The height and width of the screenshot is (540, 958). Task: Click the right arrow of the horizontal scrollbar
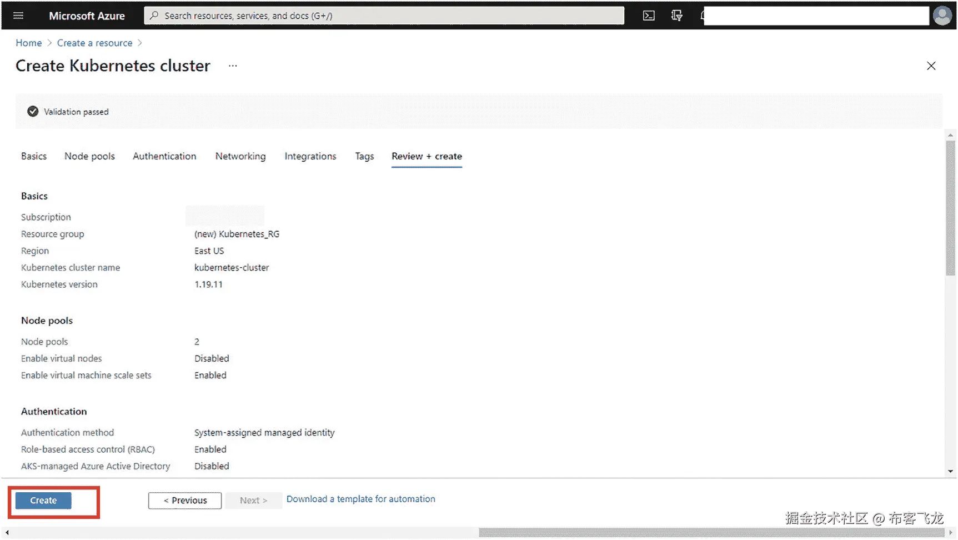coord(951,533)
